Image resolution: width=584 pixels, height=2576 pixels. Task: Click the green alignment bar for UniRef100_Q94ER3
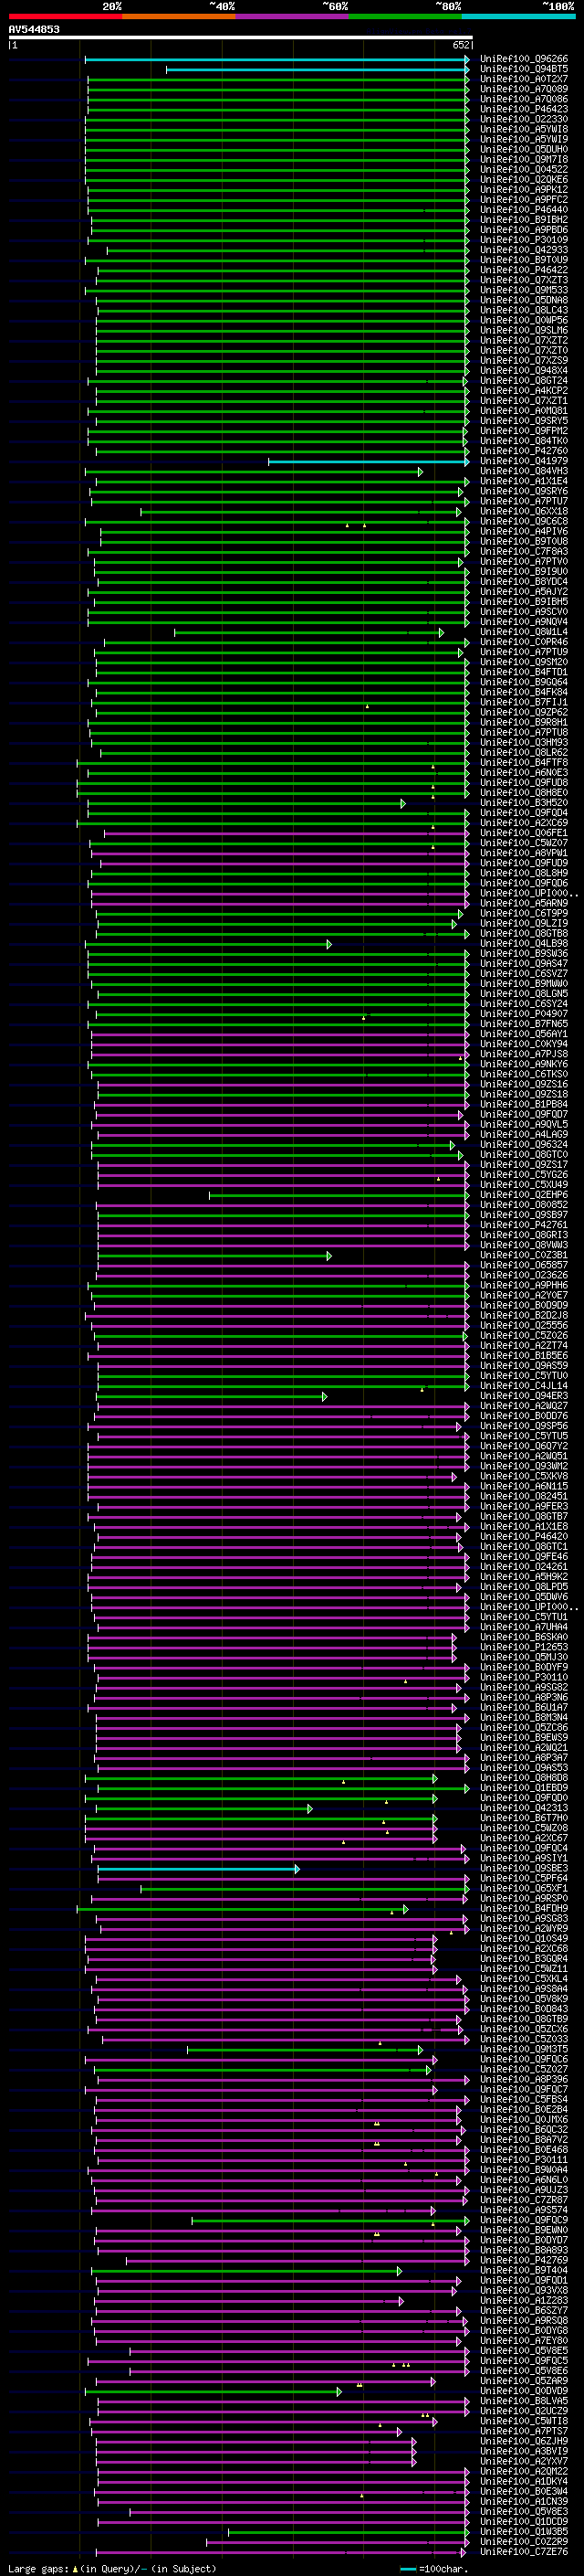[213, 1396]
